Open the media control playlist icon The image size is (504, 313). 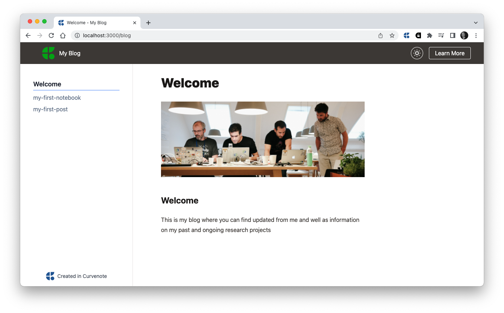coord(441,35)
